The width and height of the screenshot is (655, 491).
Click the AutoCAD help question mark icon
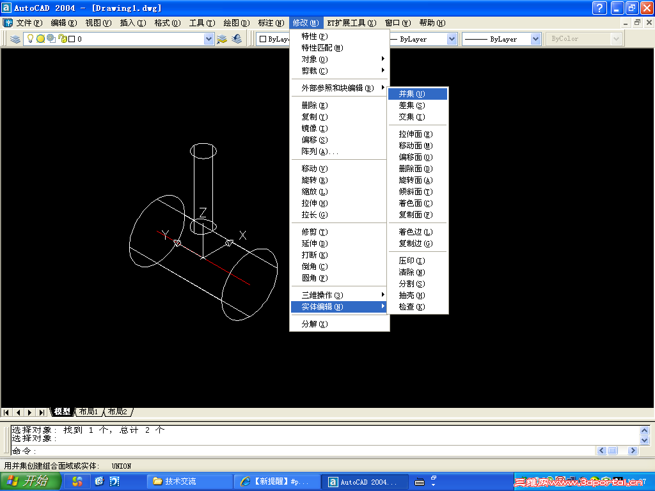pyautogui.click(x=599, y=8)
